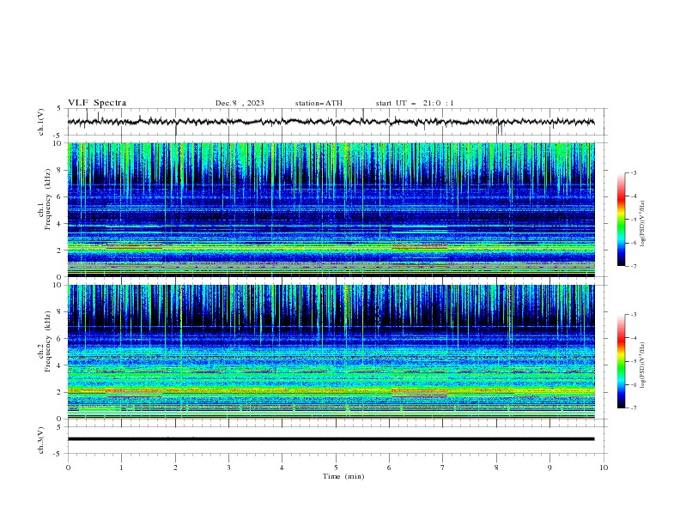Click the "-3" label on ch.1 color bar
Viewport: 680px width, 525px height.
[x=633, y=172]
